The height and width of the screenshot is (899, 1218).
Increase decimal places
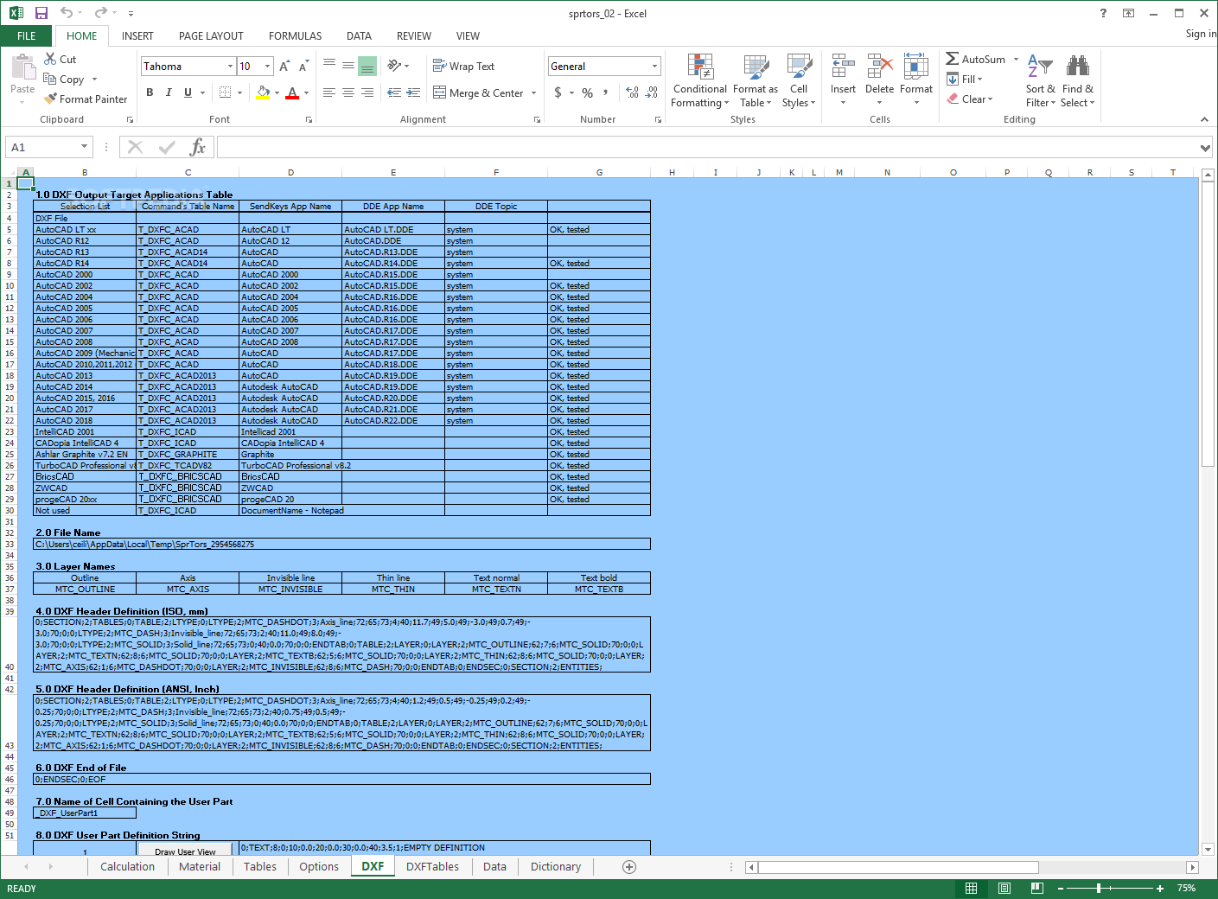632,92
